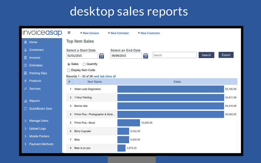
Task: Click the Home icon in sidebar
Action: [25, 42]
